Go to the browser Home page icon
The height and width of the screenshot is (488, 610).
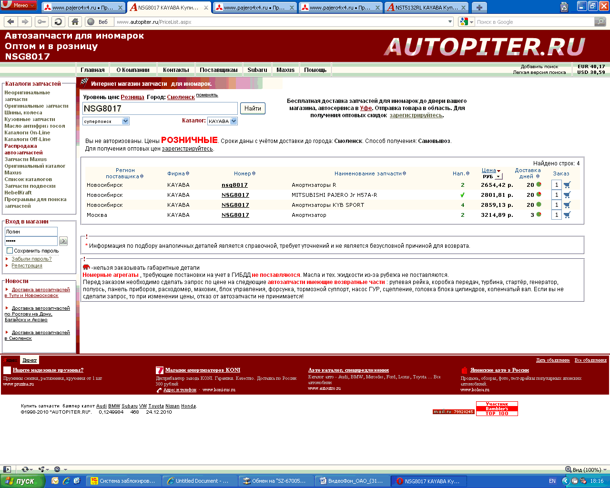pos(75,21)
